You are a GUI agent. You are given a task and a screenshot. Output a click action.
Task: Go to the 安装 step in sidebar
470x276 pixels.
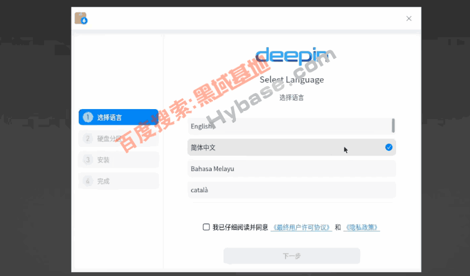click(x=119, y=160)
